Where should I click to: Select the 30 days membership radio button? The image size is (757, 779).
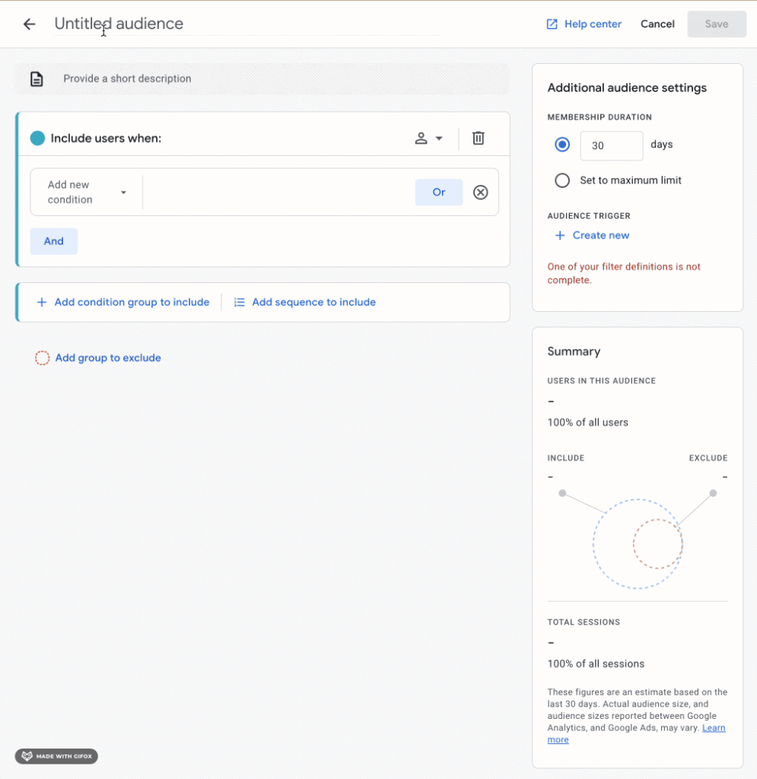(x=562, y=145)
